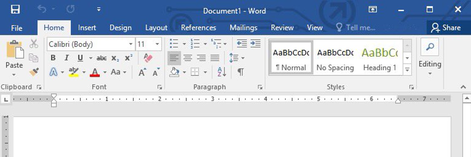Click the Tell me search box

[356, 28]
